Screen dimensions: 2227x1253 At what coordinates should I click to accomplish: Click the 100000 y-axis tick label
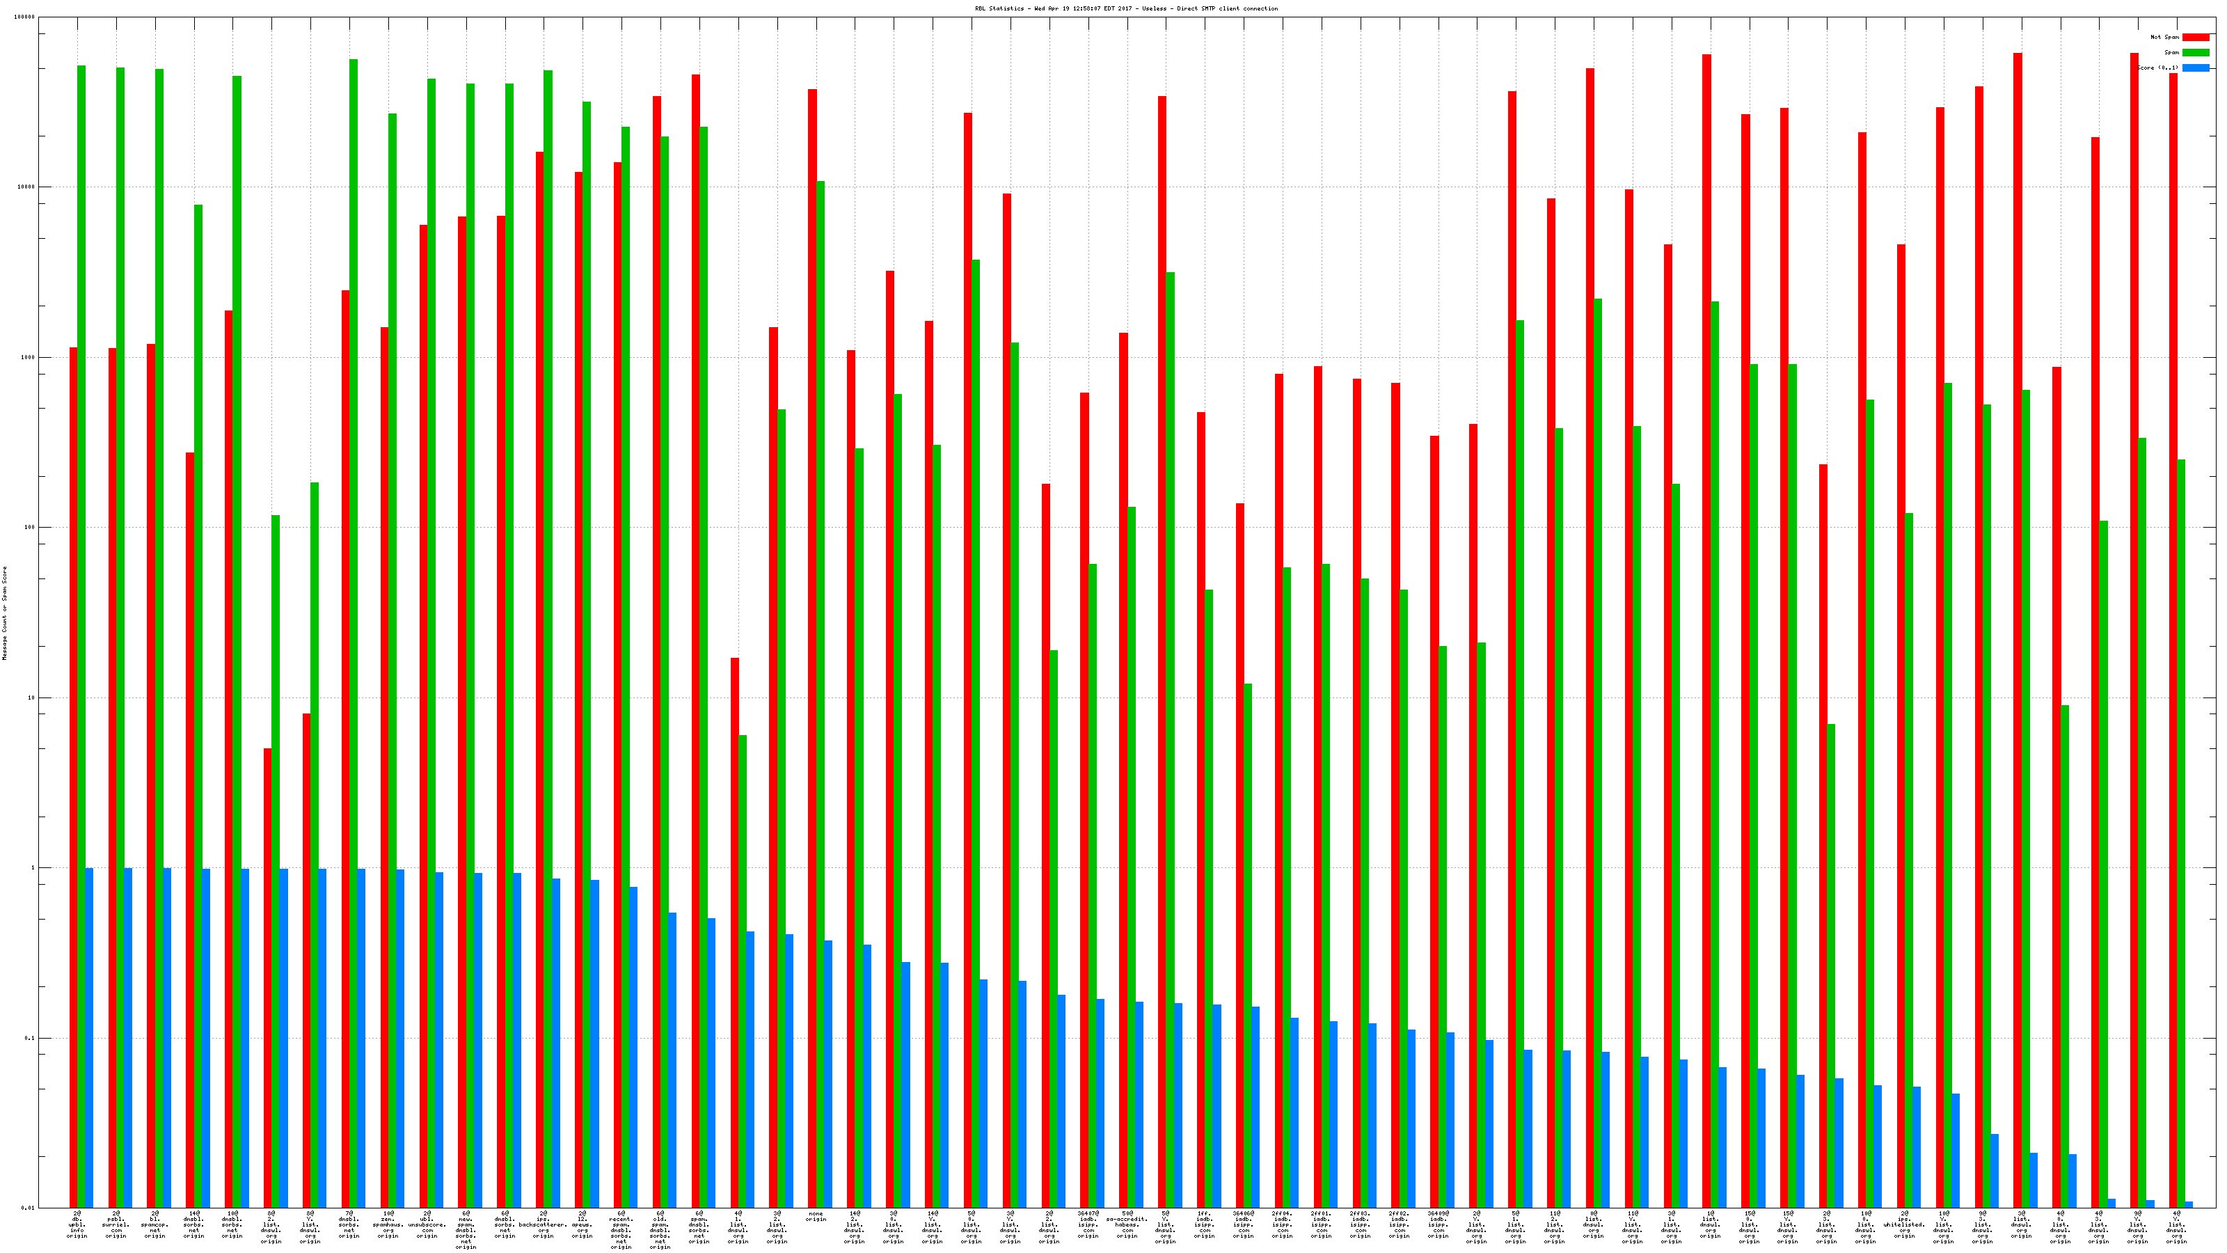[26, 17]
